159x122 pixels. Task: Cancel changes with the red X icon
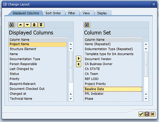click(x=153, y=114)
